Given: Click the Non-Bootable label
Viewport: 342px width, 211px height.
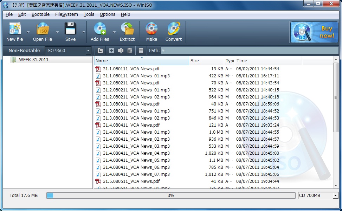Looking at the screenshot, I should [x=24, y=50].
